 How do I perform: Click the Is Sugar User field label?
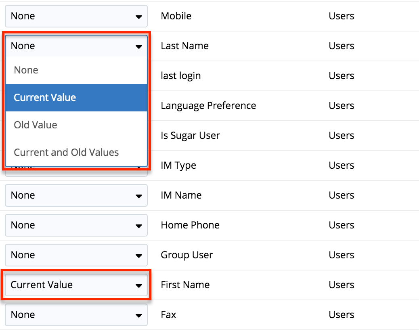pos(190,136)
